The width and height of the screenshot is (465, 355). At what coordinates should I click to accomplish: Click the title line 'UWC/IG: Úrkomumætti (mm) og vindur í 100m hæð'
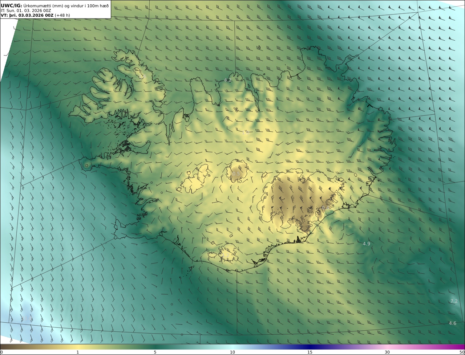click(54, 5)
